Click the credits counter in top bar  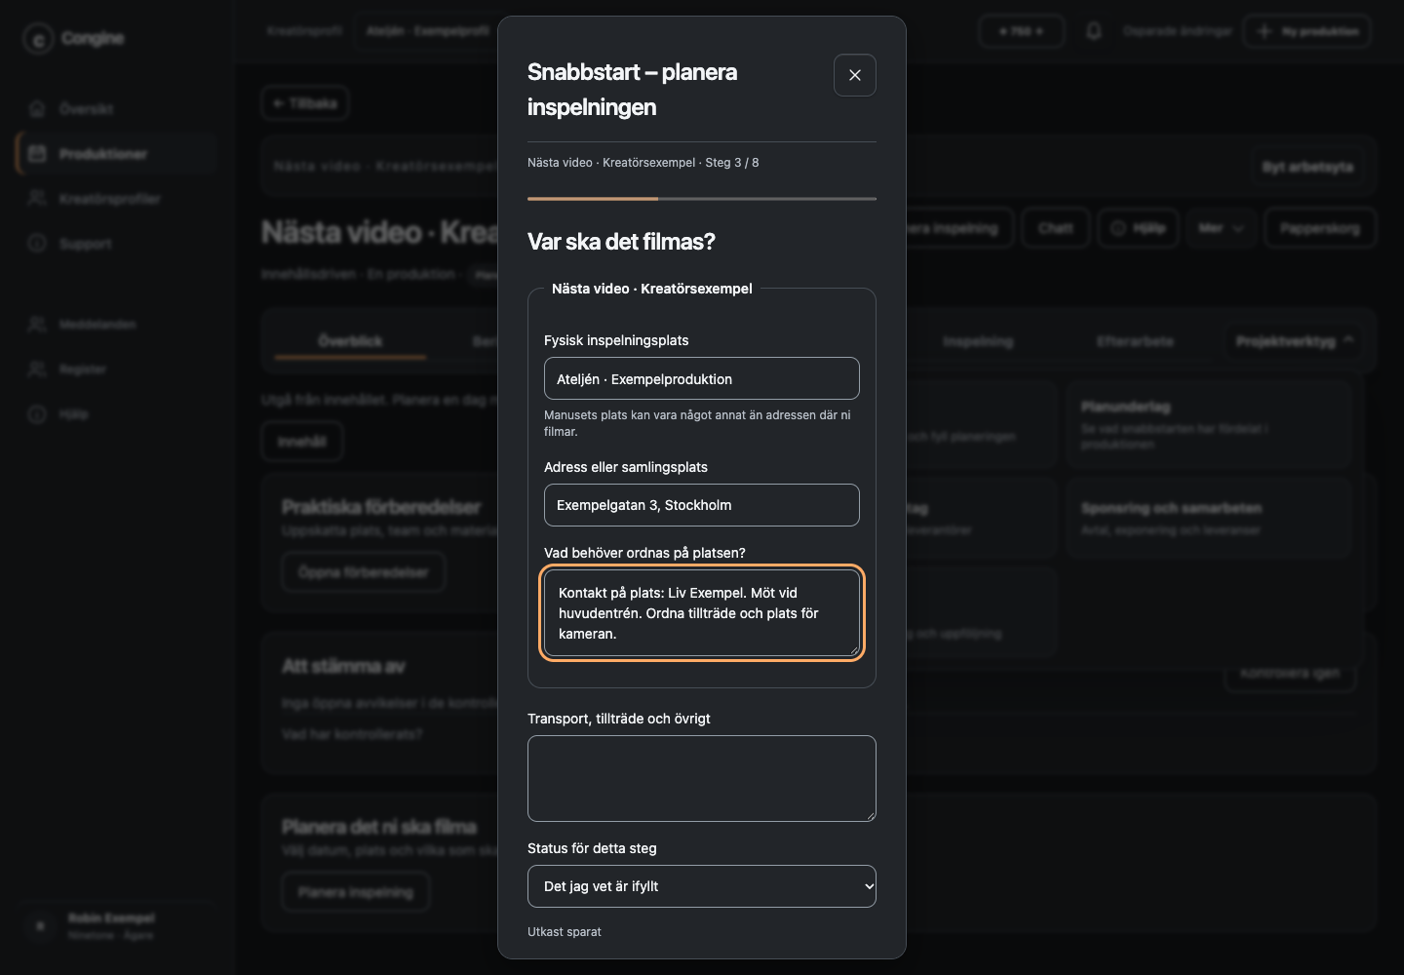point(1021,31)
